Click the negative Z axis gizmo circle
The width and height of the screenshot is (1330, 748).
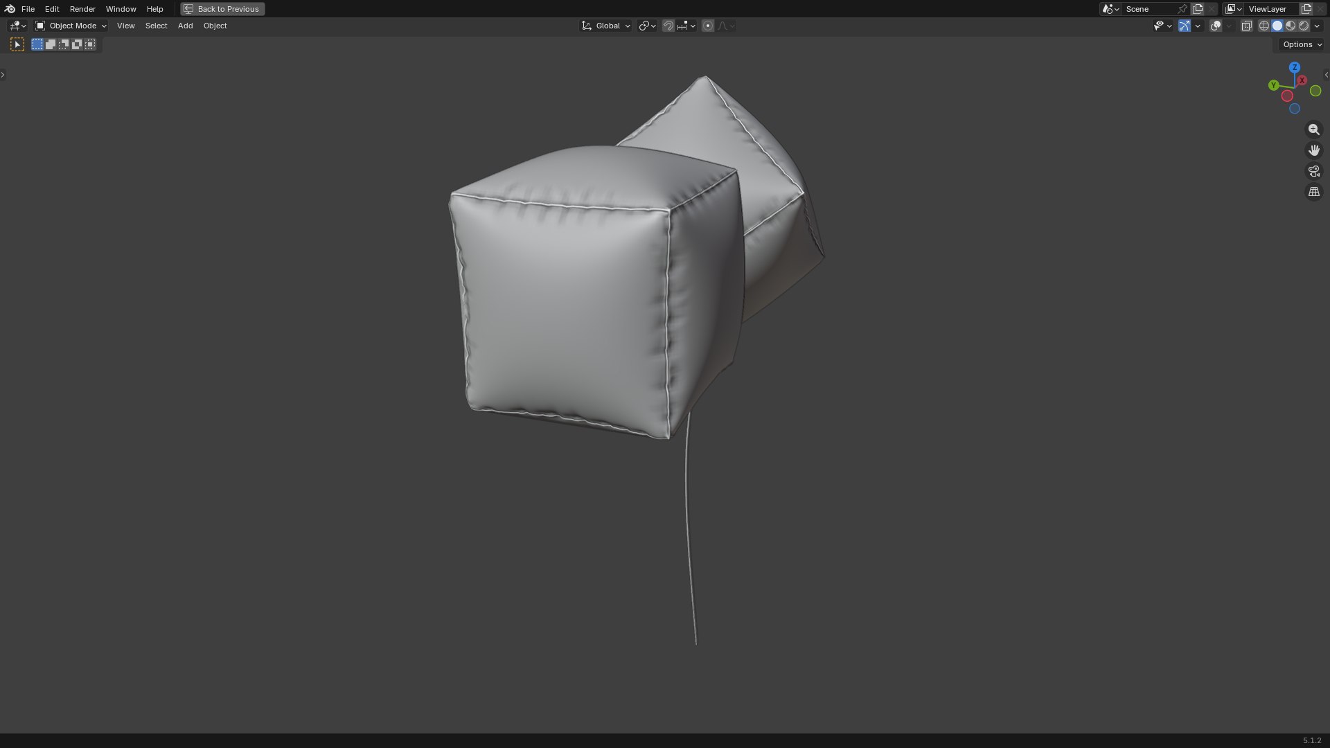click(1295, 109)
